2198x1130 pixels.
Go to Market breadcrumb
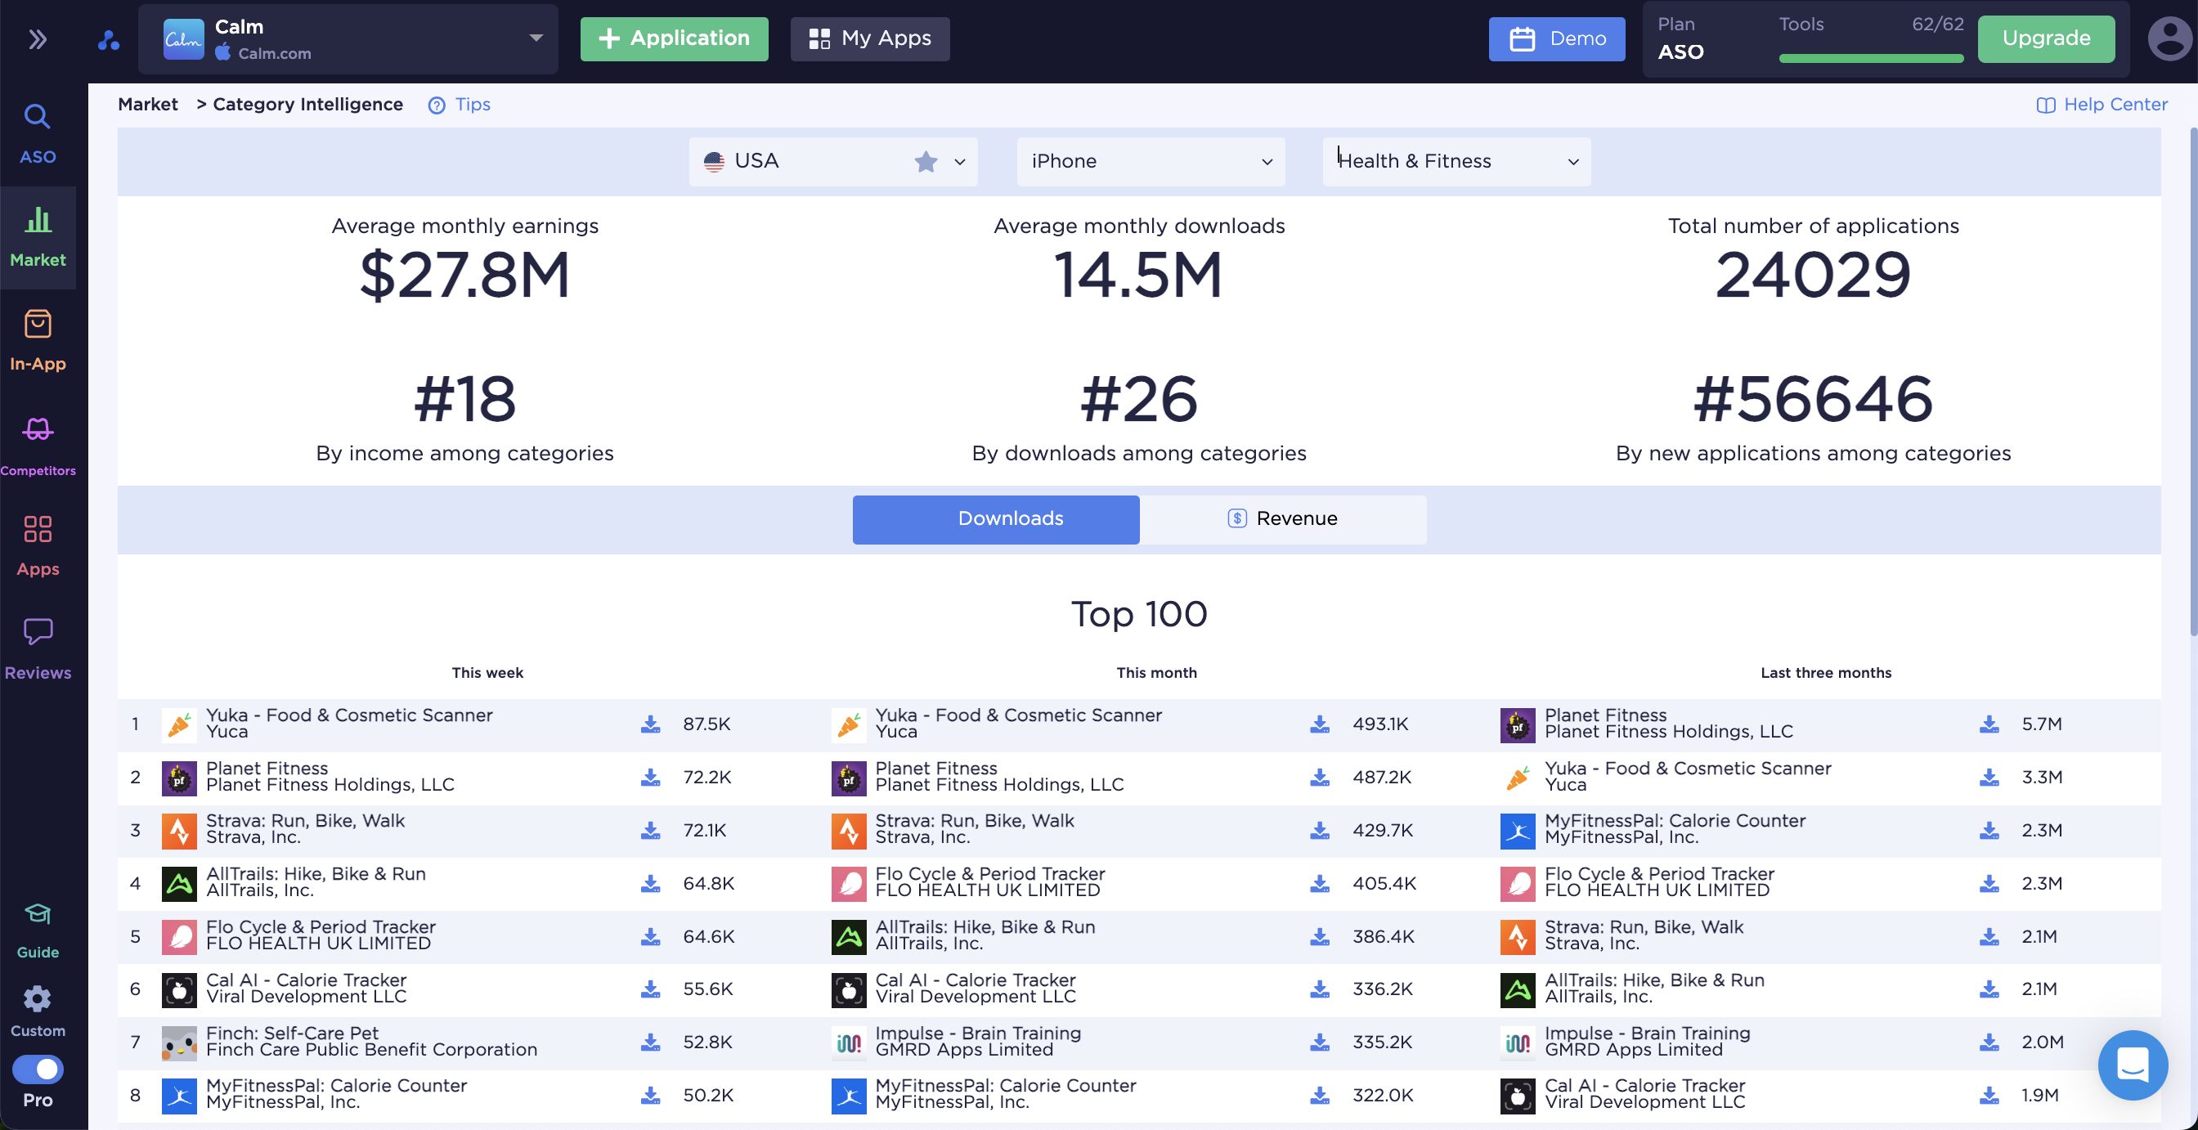click(148, 104)
